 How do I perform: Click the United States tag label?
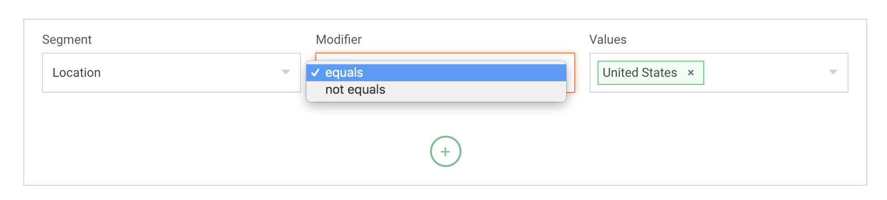639,73
